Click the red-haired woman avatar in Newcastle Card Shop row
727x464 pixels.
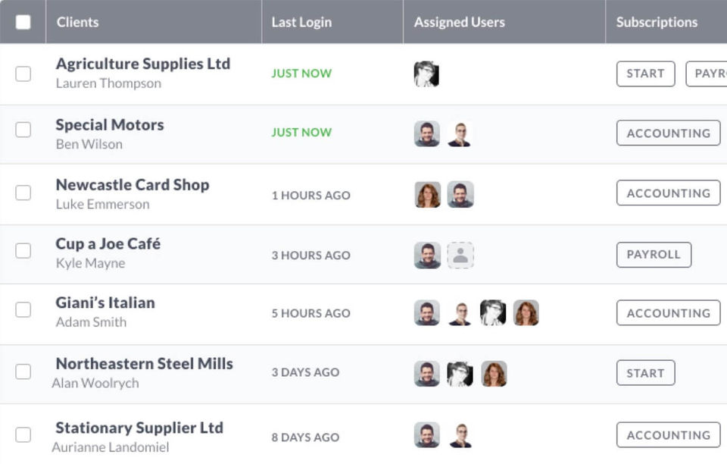[x=428, y=195]
